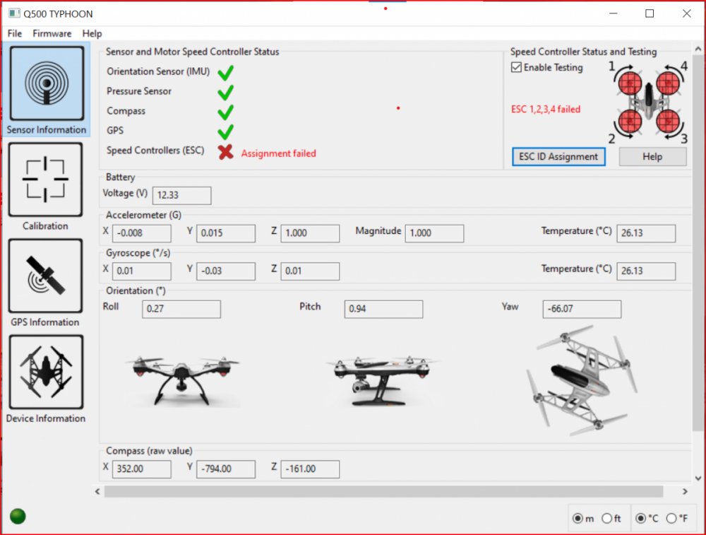Click the 'Speed Controllers (ESC)' label

pos(155,151)
